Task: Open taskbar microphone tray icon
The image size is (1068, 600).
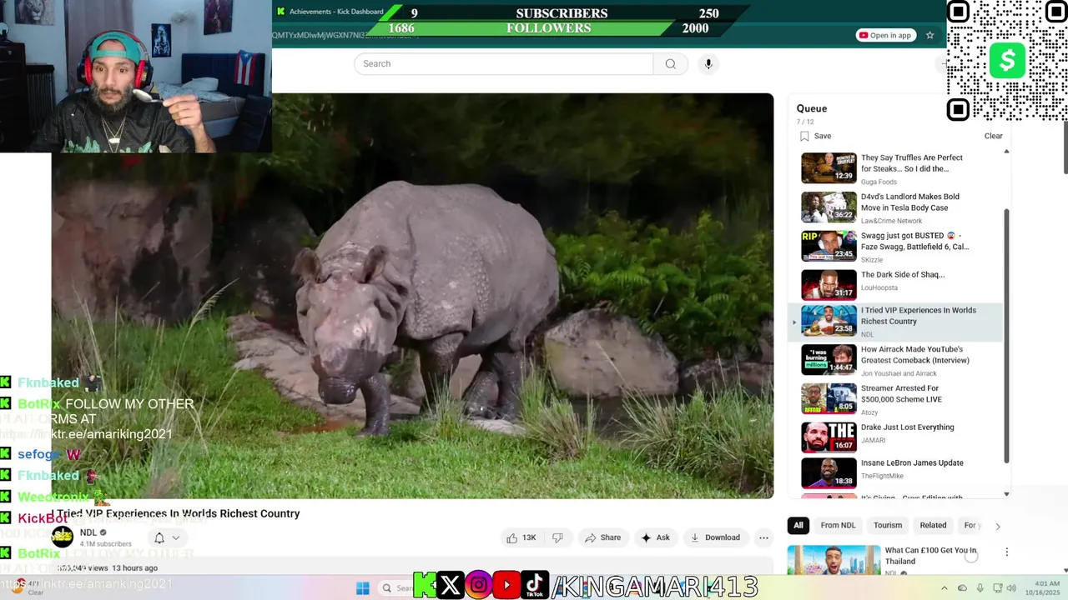Action: (x=980, y=588)
